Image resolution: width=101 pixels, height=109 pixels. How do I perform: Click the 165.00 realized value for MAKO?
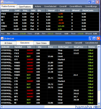(61, 26)
